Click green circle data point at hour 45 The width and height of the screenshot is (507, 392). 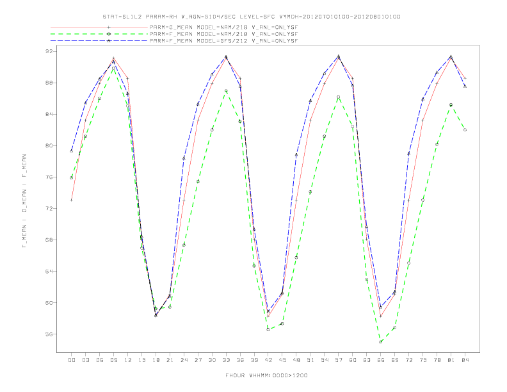pyautogui.click(x=282, y=323)
